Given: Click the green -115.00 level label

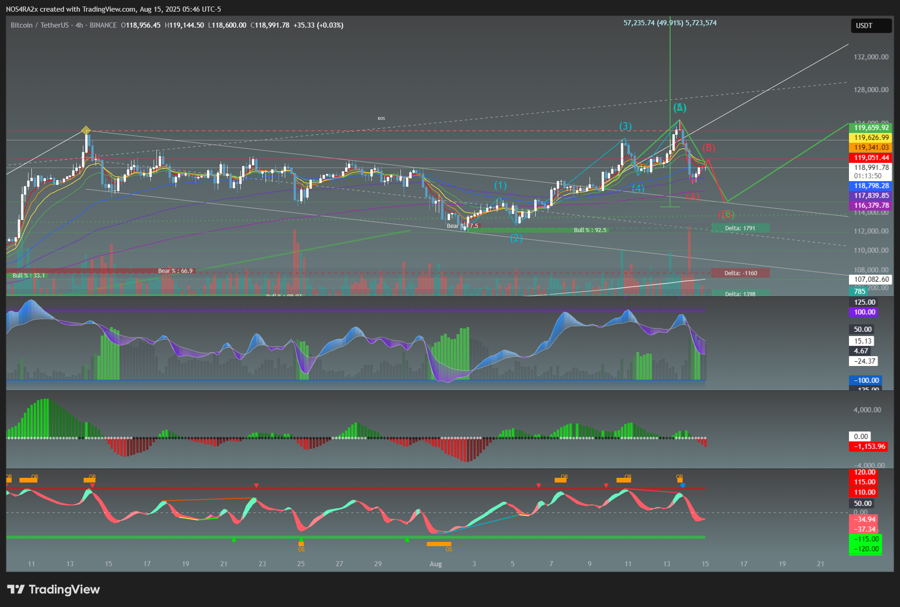Looking at the screenshot, I should [865, 539].
